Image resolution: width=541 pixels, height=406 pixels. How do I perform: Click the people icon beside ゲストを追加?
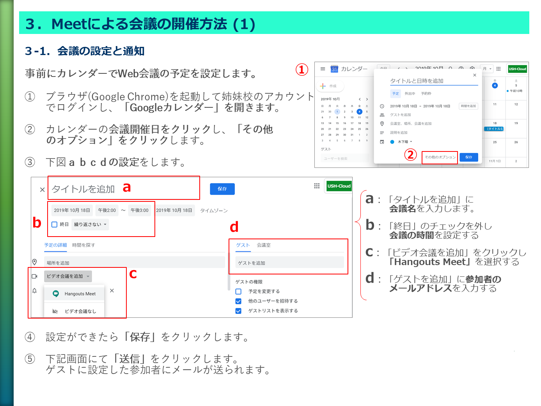click(382, 115)
